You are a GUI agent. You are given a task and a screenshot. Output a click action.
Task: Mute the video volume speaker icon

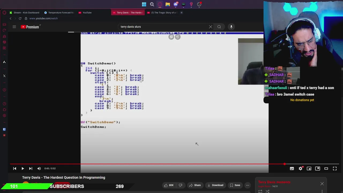click(39, 168)
